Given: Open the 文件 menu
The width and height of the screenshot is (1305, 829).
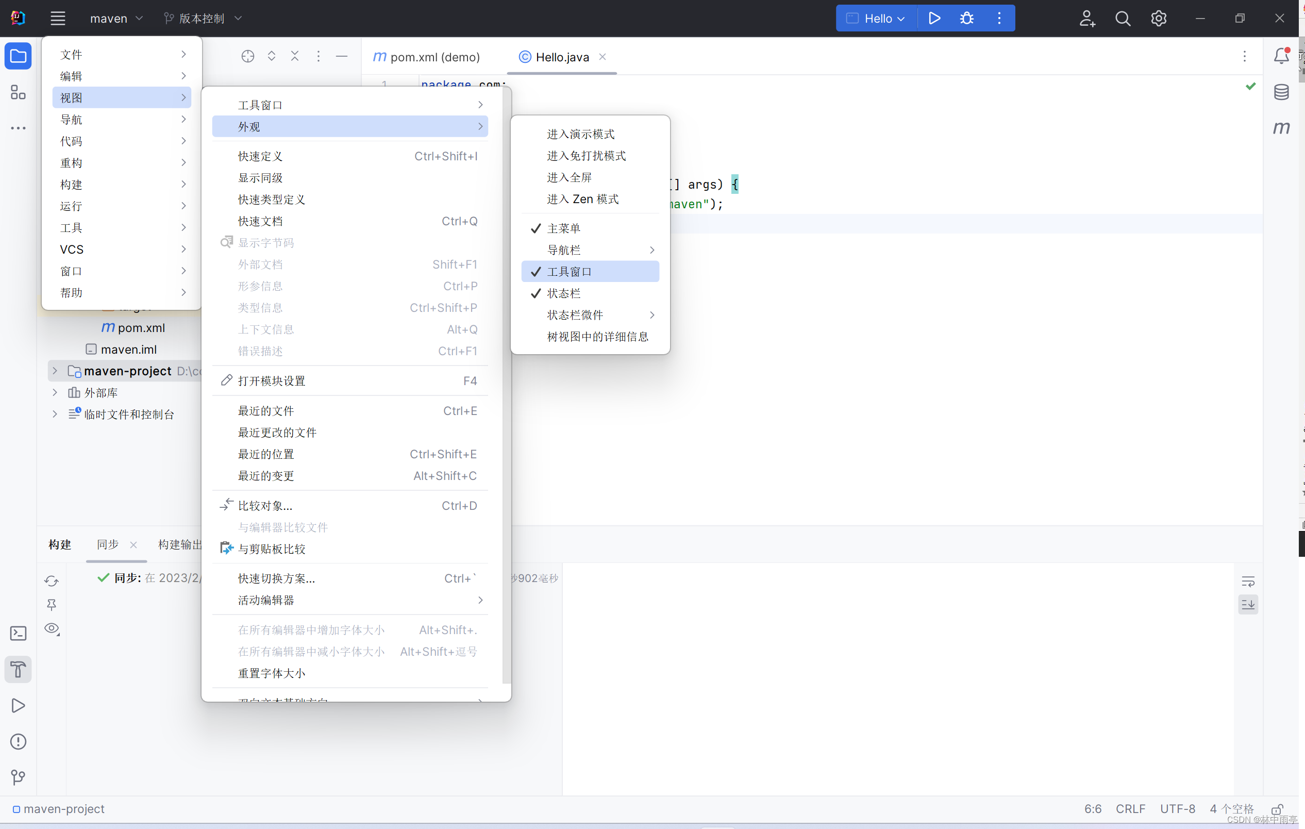Looking at the screenshot, I should [122, 54].
